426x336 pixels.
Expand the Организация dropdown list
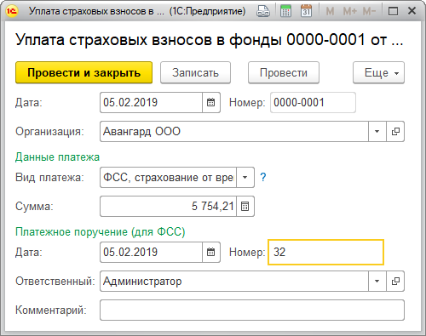coord(377,132)
